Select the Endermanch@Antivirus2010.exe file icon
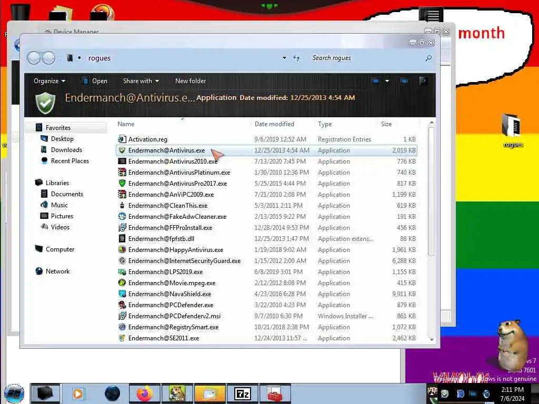This screenshot has width=539, height=404. tap(122, 161)
